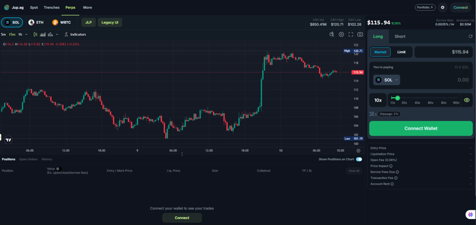Screen dimensions: 476x225
Task: Open the Spot menu
Action: coord(34,8)
